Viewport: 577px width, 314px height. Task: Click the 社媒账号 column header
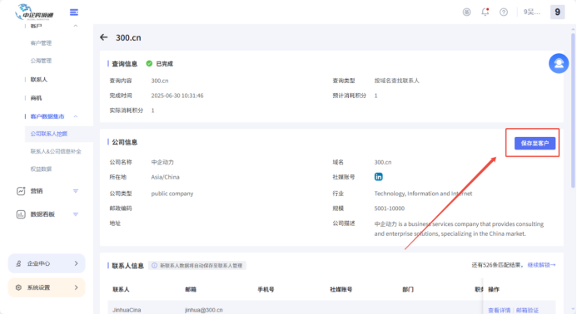coord(341,289)
